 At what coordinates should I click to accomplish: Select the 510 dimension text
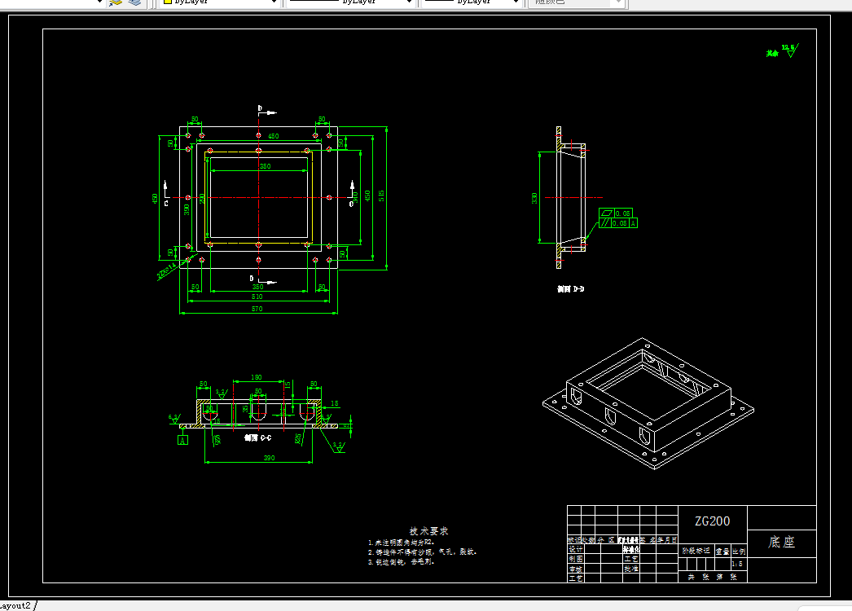point(257,297)
